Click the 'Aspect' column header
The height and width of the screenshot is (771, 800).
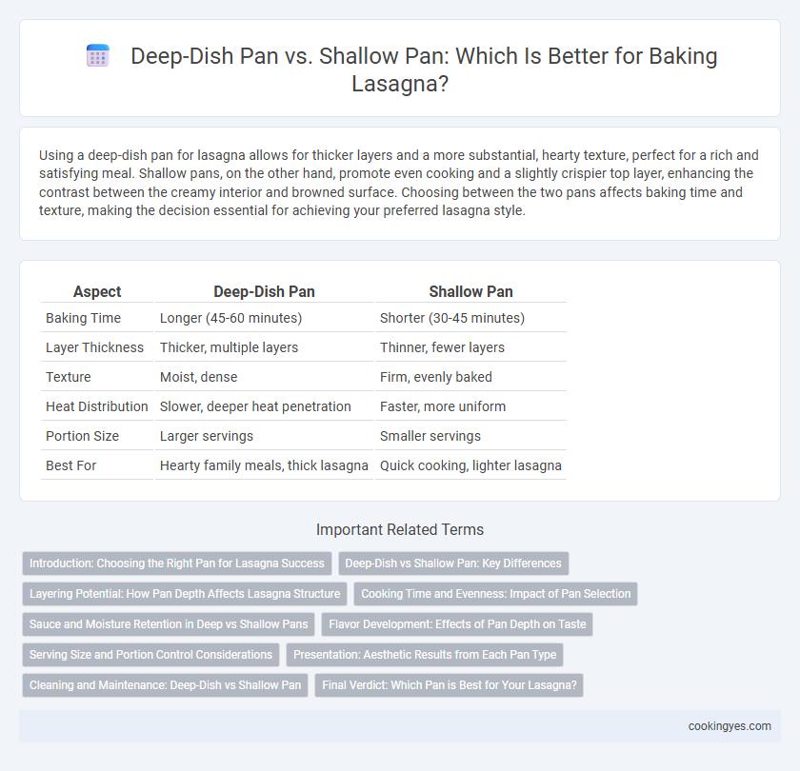[x=97, y=291]
